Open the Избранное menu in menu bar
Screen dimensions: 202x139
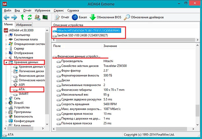coord(42,10)
